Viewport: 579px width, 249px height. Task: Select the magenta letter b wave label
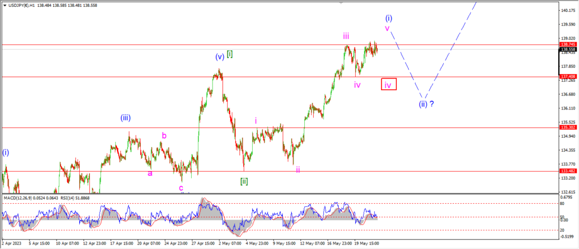coord(164,136)
